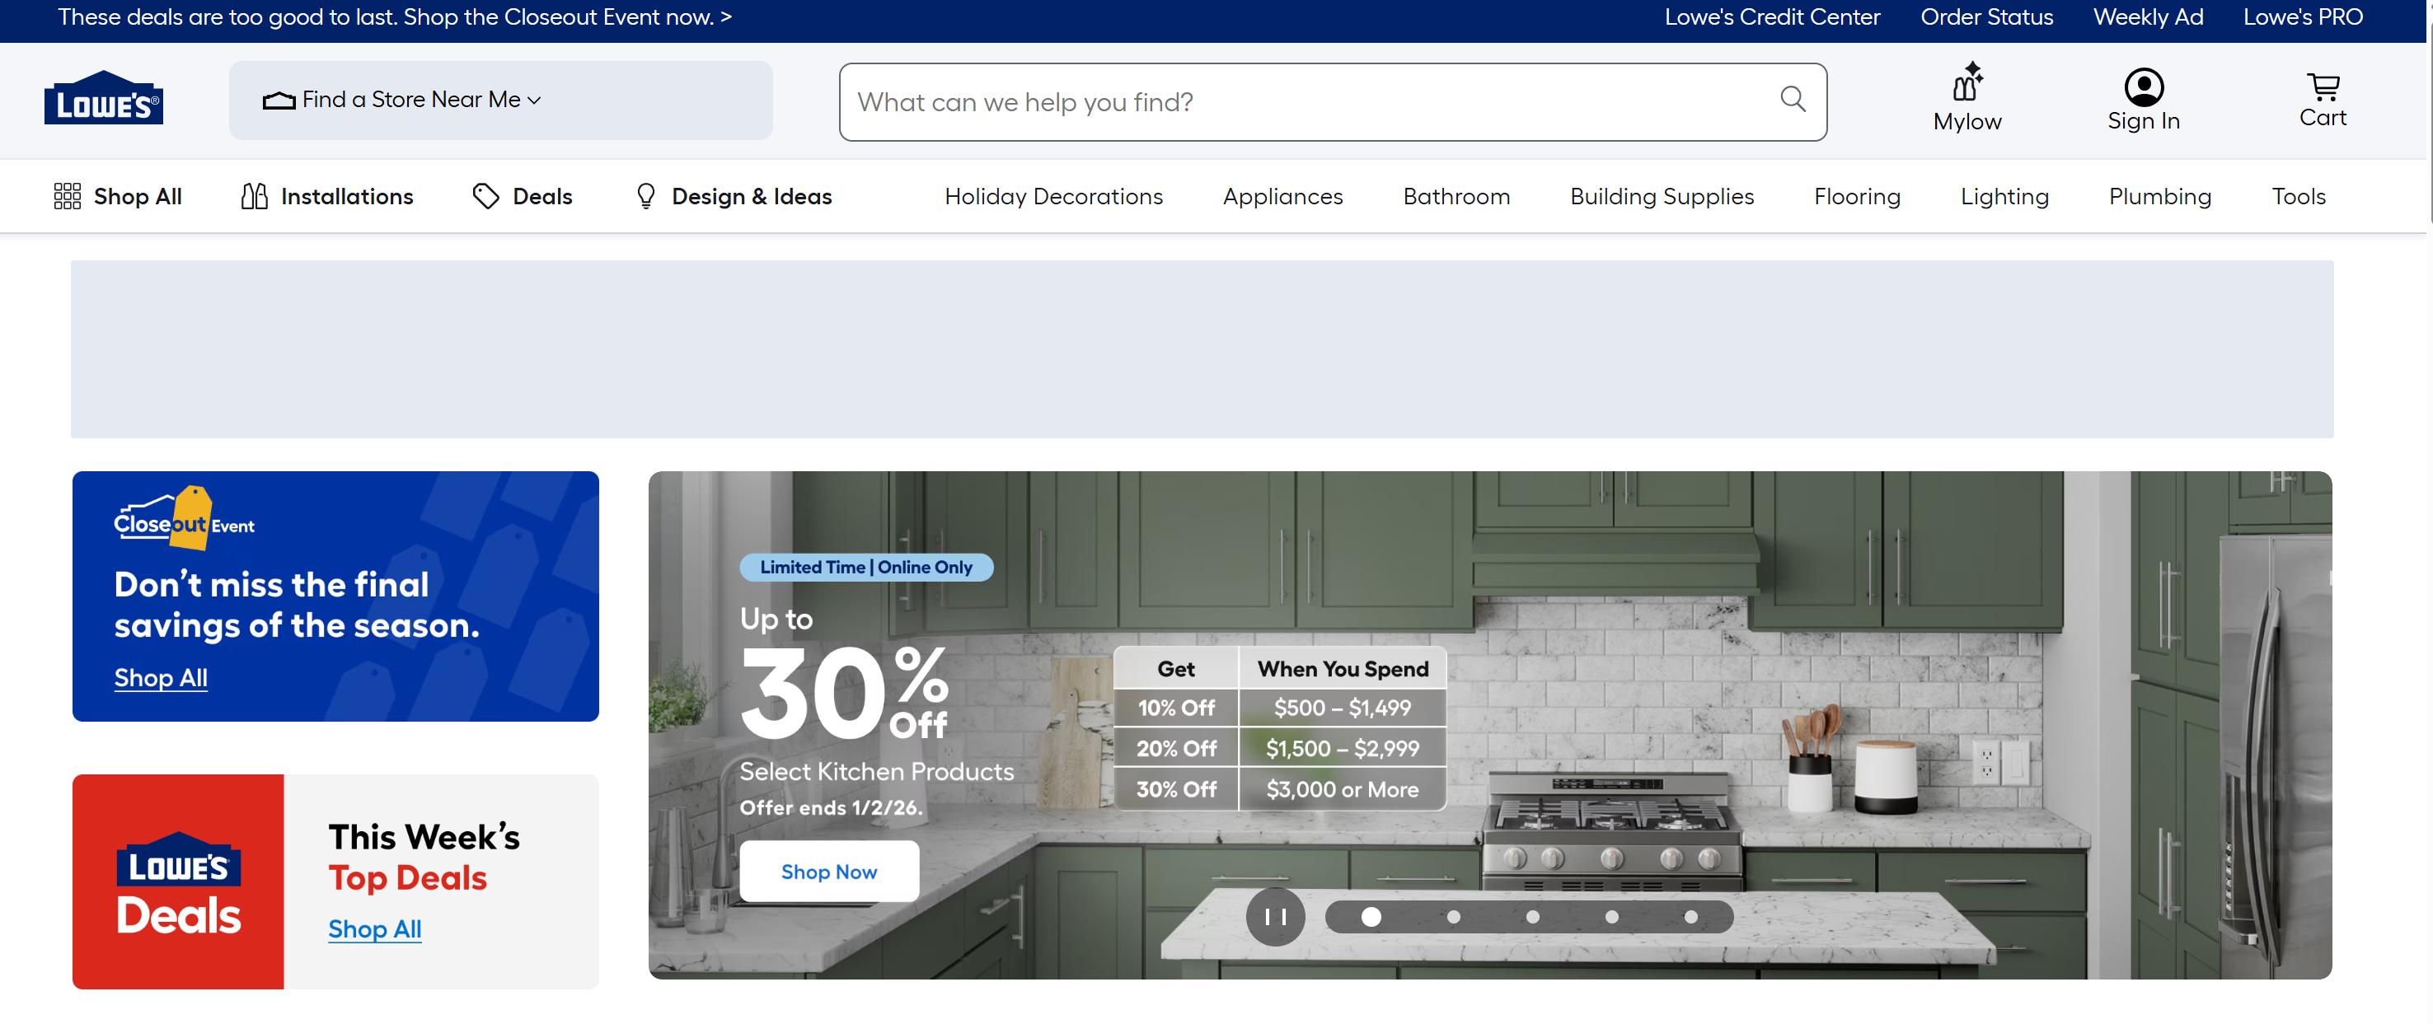Viewport: 2433px width, 1024px height.
Task: Click the Deals tag icon
Action: click(x=485, y=196)
